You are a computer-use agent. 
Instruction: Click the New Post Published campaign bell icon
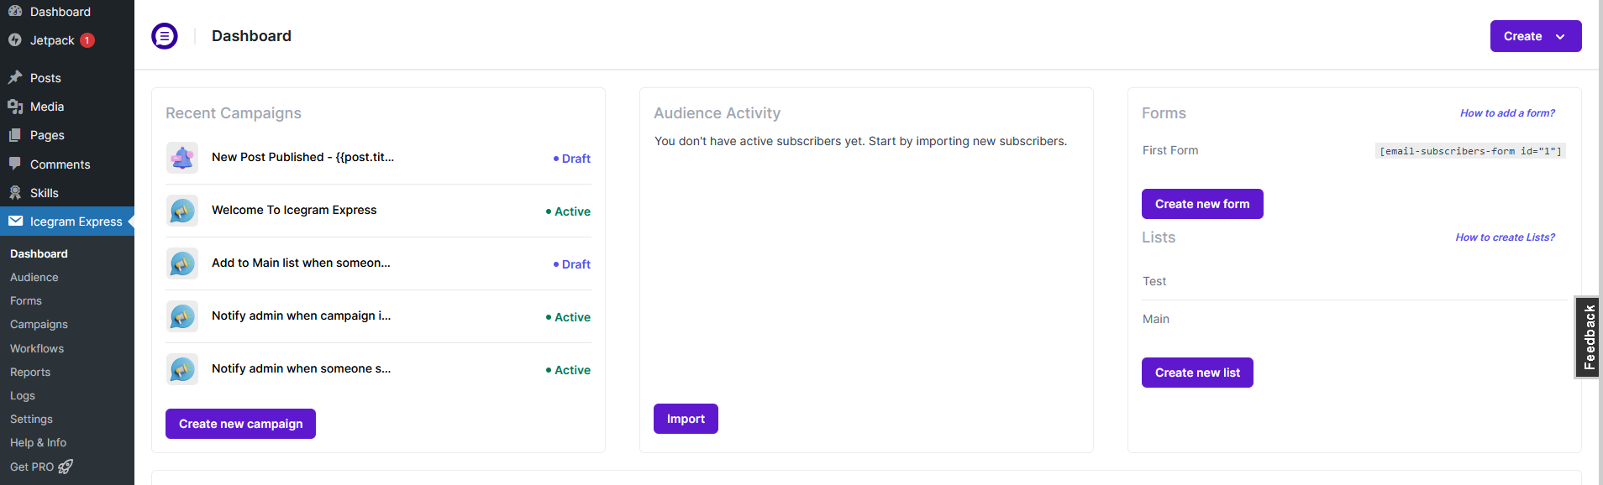click(x=182, y=158)
